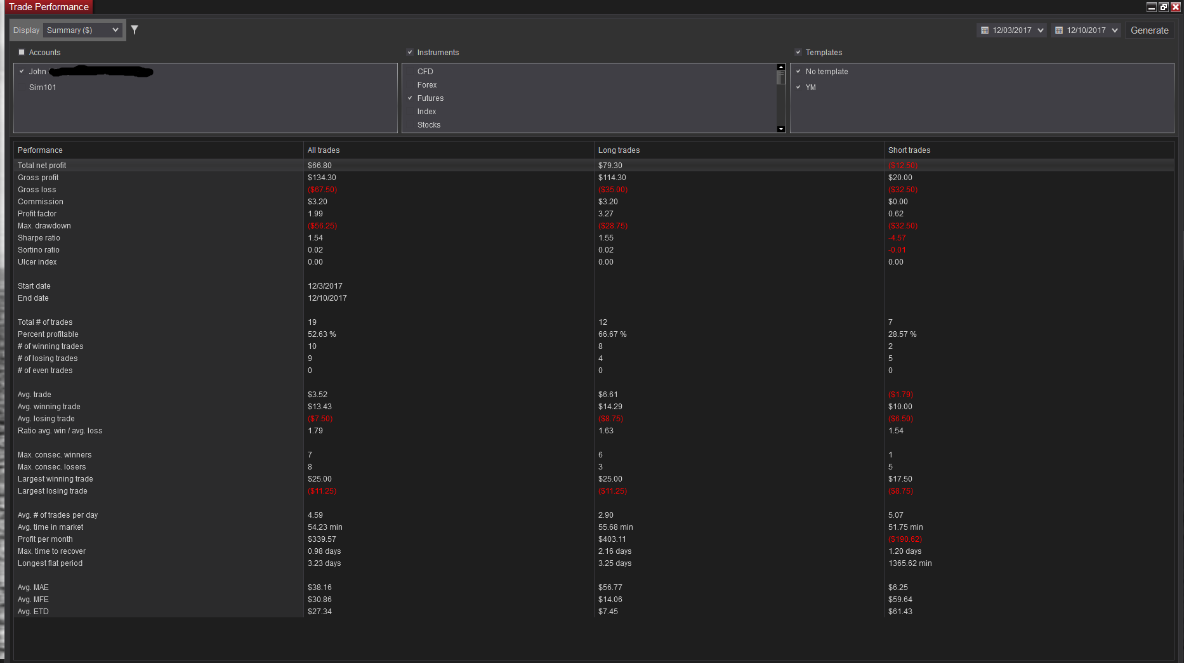Toggle the Instruments select-all checkbox

(x=410, y=52)
